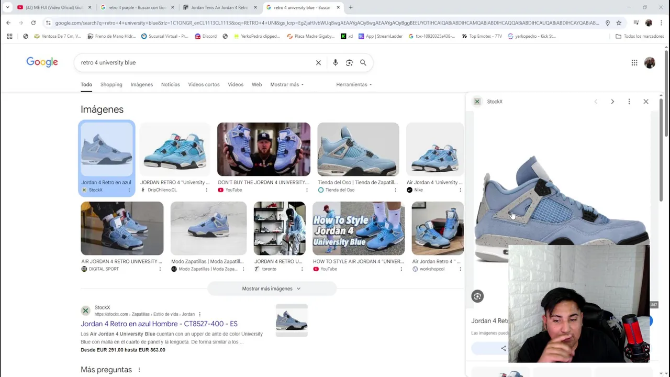Expand the Mostrar más filter dropdown

click(x=287, y=84)
